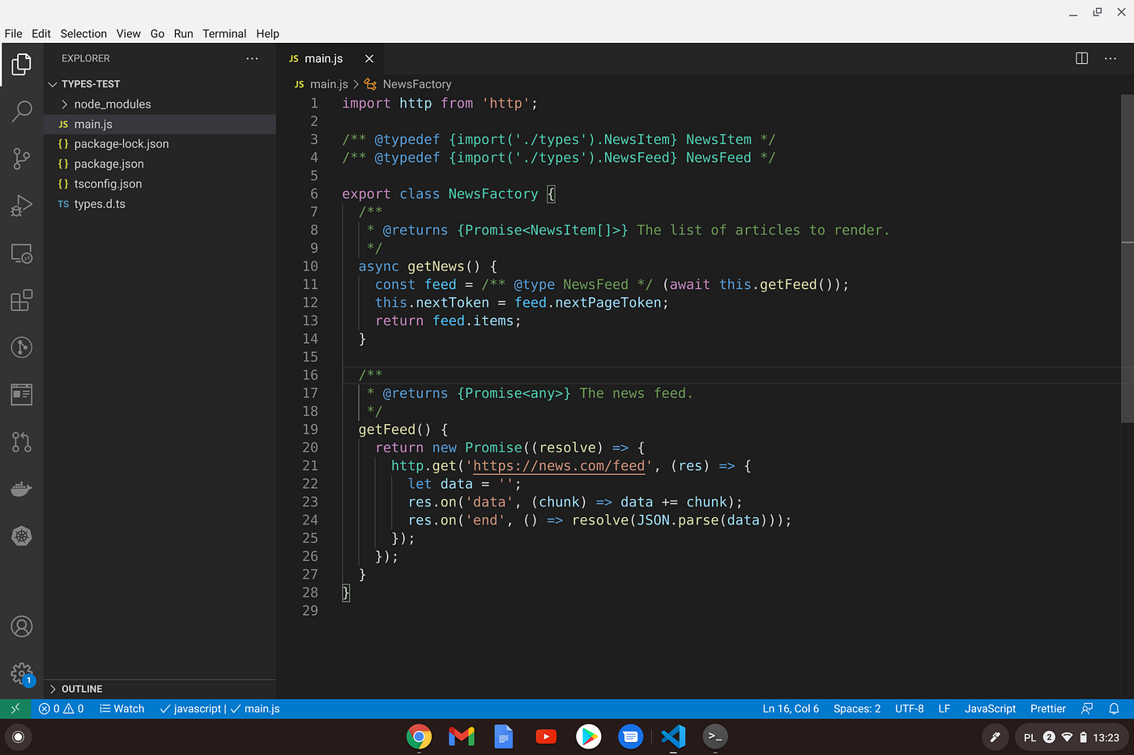The image size is (1134, 755).
Task: Open the Search view in the Activity Bar
Action: [21, 111]
